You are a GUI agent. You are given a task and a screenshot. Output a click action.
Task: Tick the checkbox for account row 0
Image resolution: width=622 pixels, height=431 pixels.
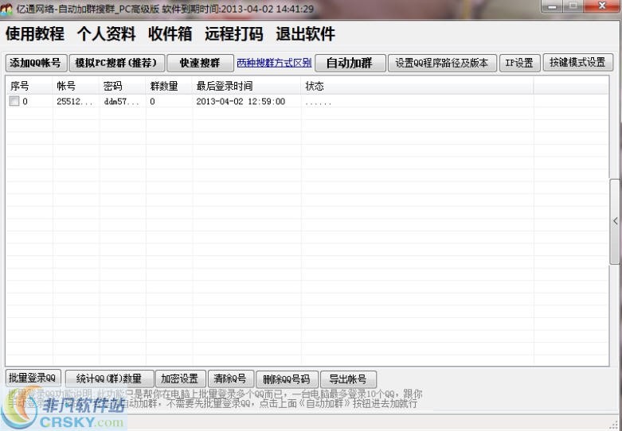tap(14, 102)
